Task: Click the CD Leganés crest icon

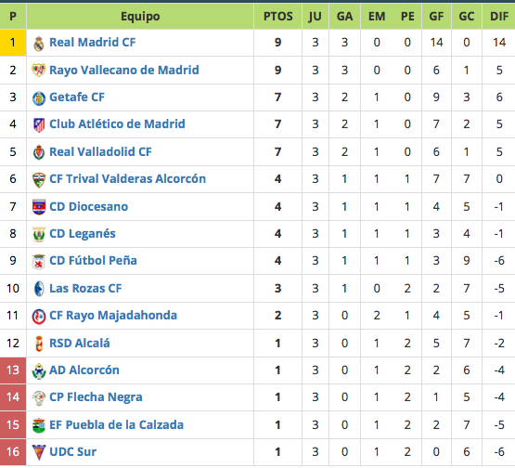Action: (39, 235)
